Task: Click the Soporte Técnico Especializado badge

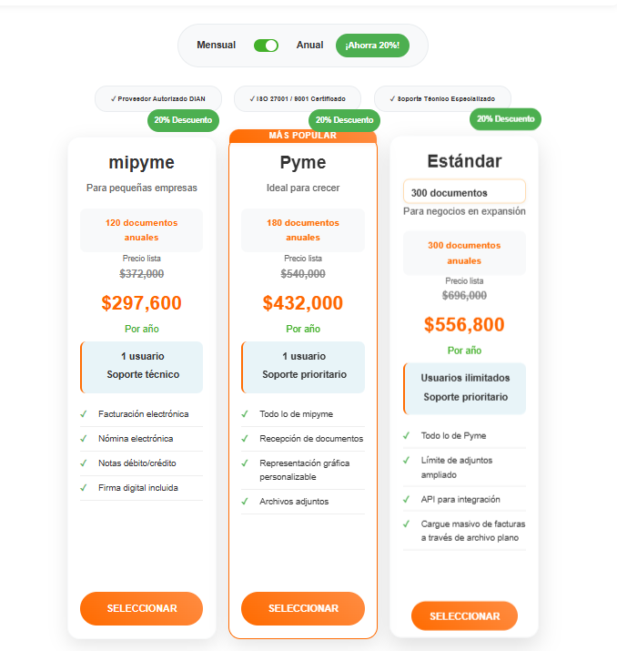Action: coord(442,98)
